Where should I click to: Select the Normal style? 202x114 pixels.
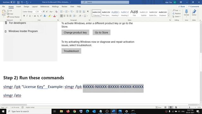96,13
